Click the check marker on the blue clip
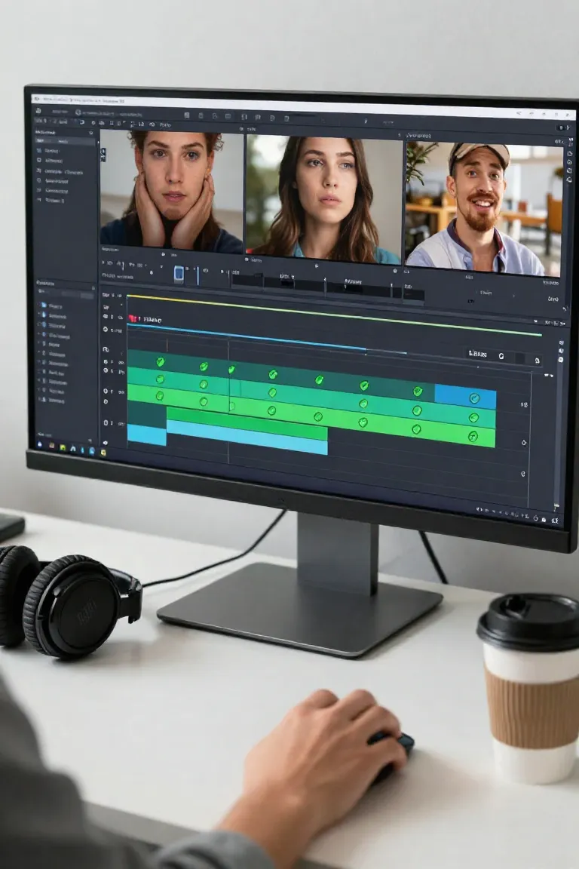This screenshot has width=579, height=869. tap(474, 398)
